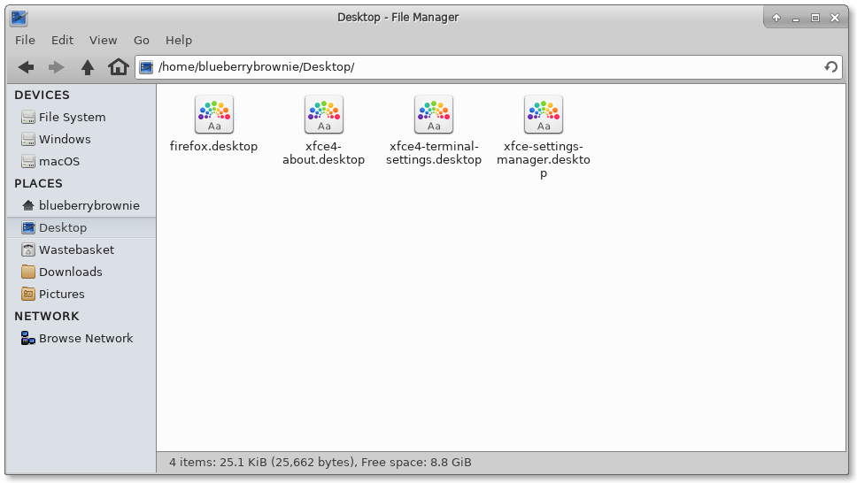Open the parent folder with up arrow
Image resolution: width=857 pixels, height=483 pixels.
click(x=88, y=67)
